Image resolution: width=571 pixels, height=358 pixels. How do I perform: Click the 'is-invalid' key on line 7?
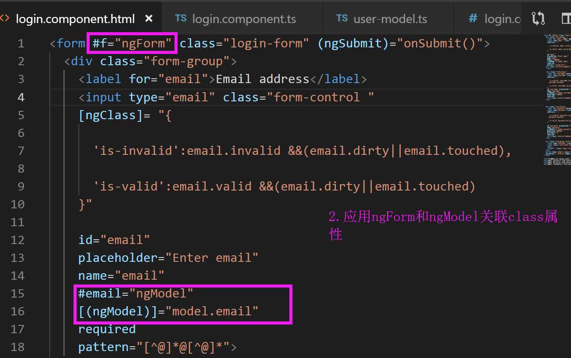tap(136, 151)
